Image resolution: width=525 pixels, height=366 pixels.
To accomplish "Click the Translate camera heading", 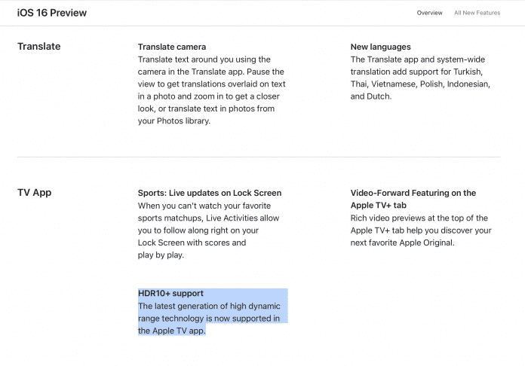I will (x=172, y=47).
